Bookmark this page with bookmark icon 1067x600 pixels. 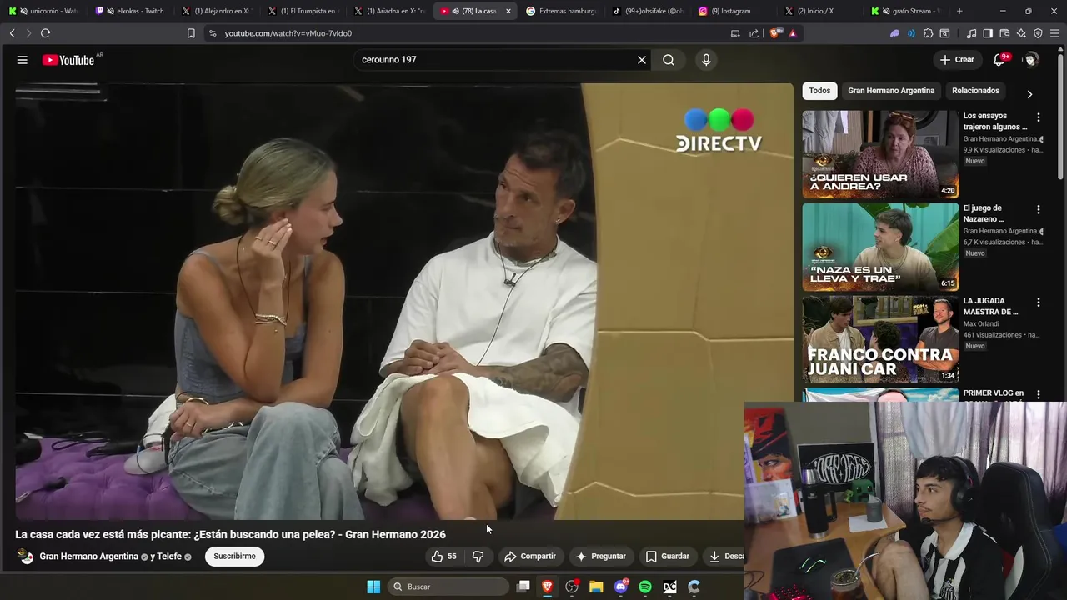click(x=191, y=33)
